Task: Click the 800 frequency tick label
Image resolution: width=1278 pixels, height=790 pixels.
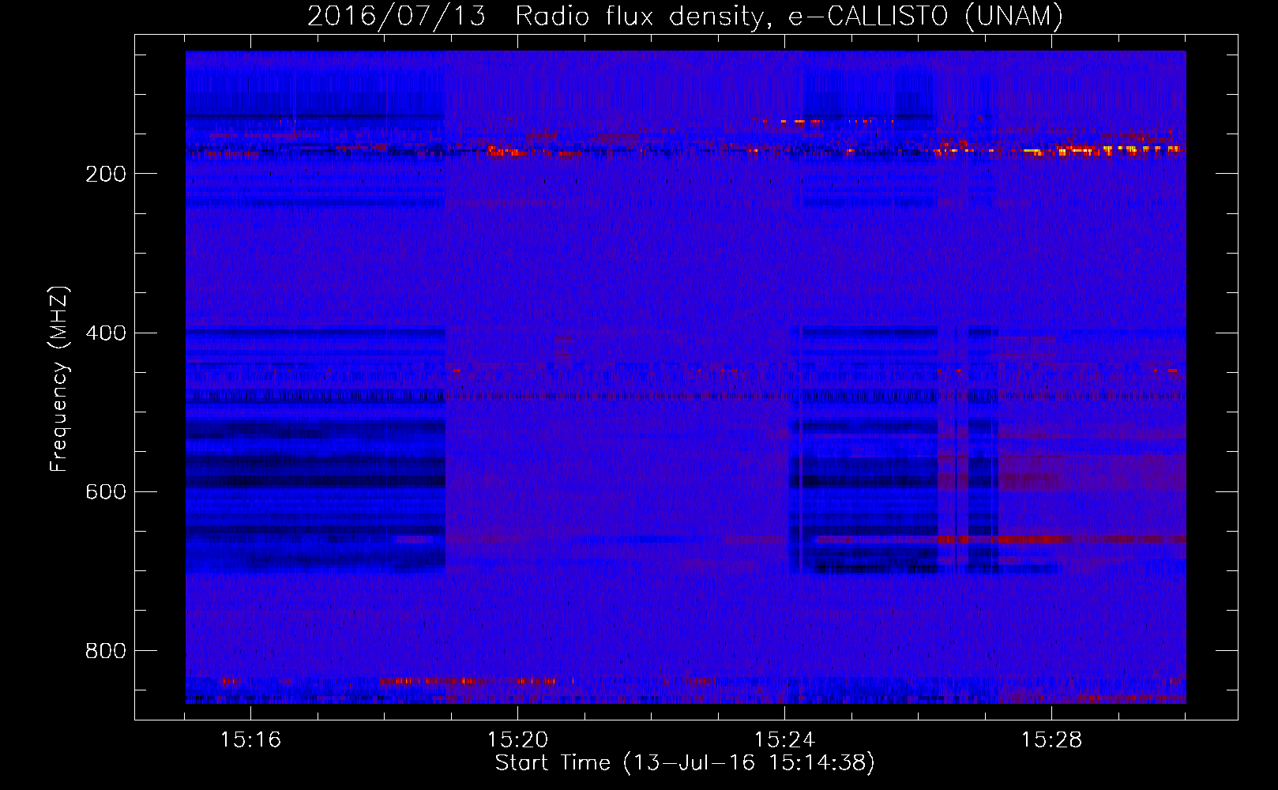Action: point(106,650)
